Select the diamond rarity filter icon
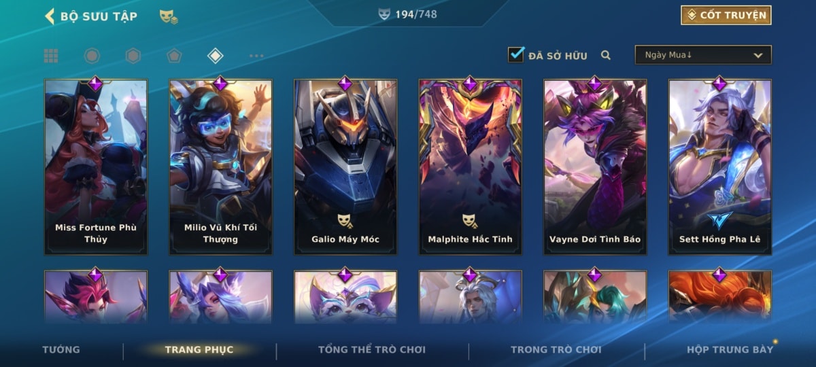 click(216, 56)
